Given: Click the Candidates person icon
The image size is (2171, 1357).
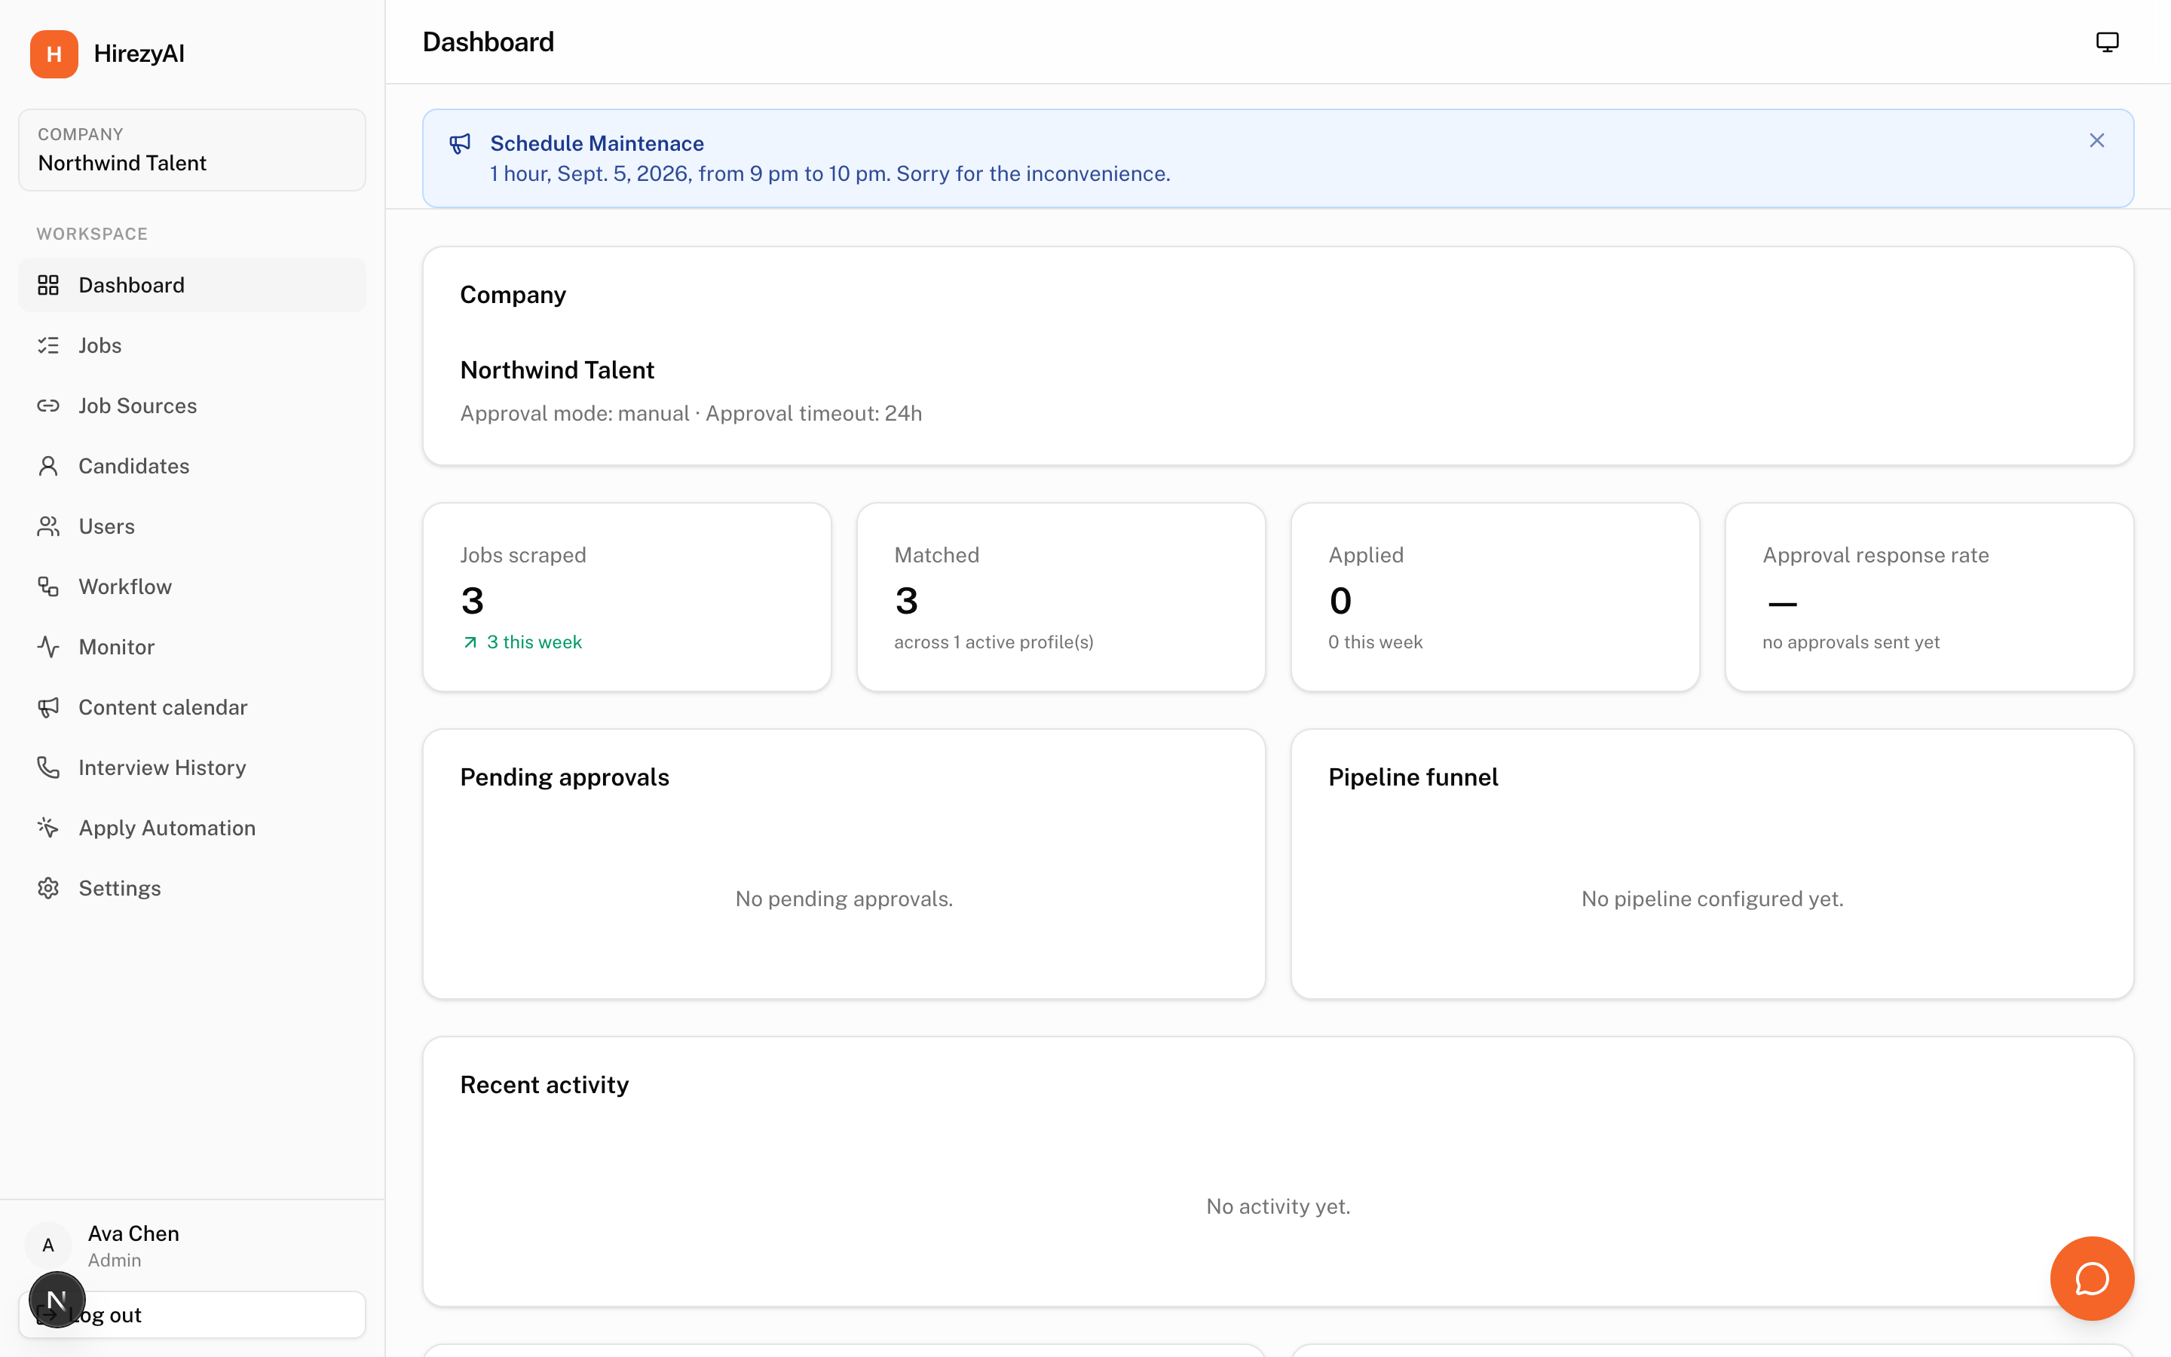Looking at the screenshot, I should tap(48, 466).
